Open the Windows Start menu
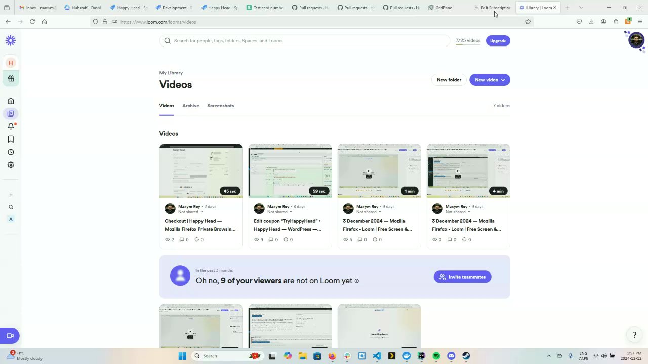 [182, 356]
